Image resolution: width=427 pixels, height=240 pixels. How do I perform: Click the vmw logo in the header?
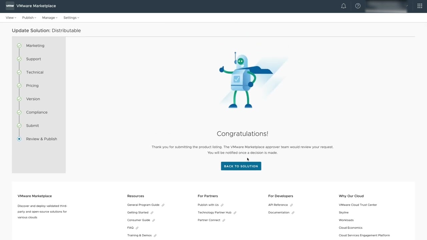10,6
